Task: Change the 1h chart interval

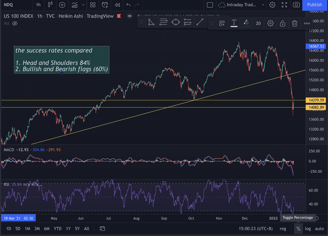Action: tap(38, 5)
